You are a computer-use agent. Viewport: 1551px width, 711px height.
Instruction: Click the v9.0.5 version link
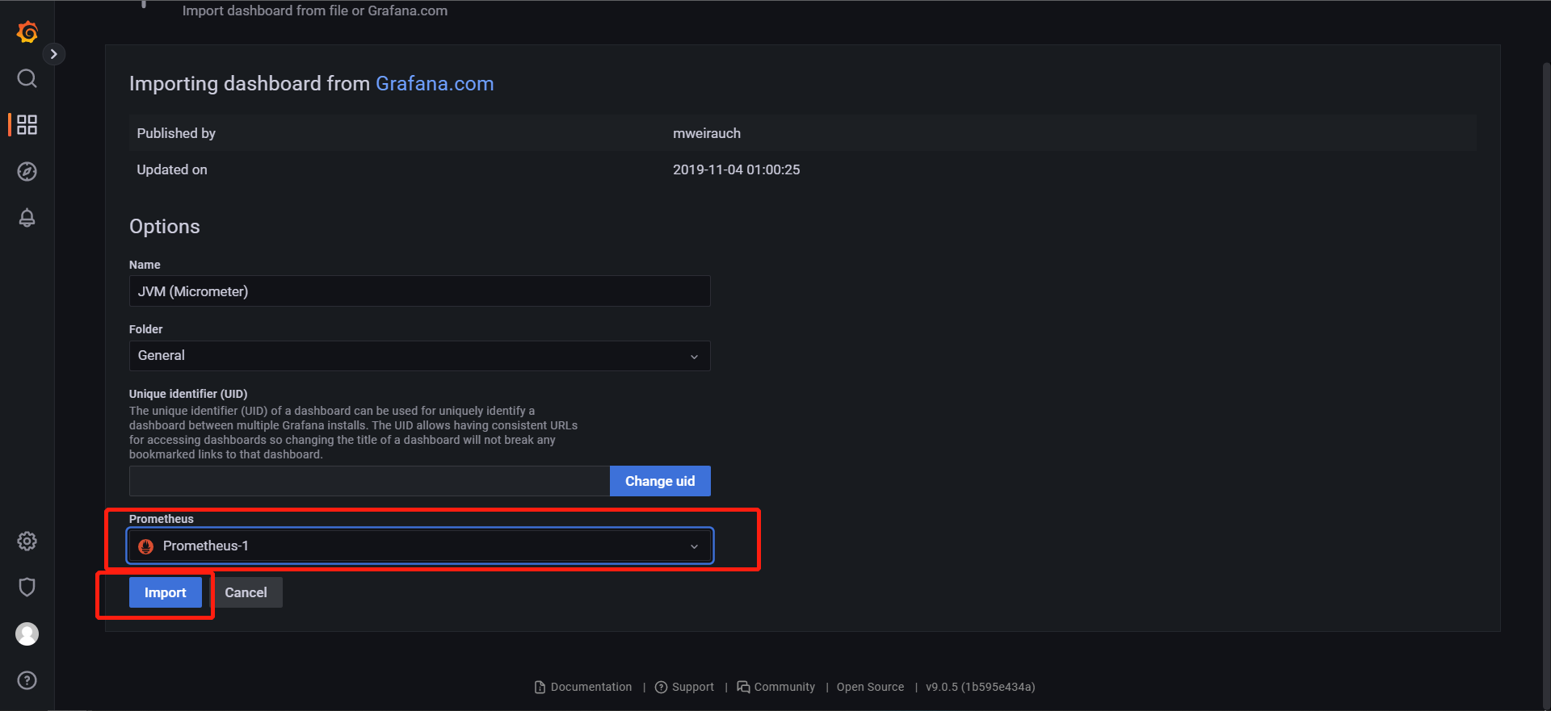(x=980, y=687)
